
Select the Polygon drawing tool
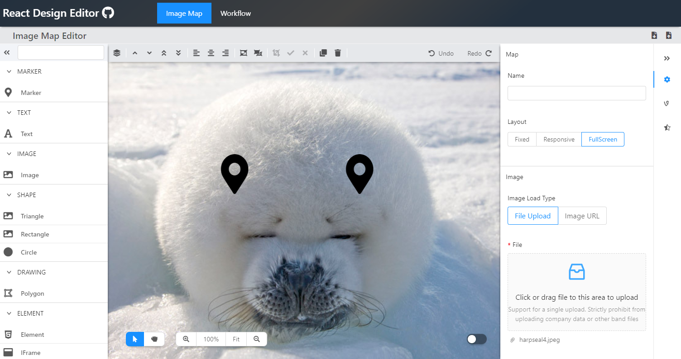click(x=33, y=293)
